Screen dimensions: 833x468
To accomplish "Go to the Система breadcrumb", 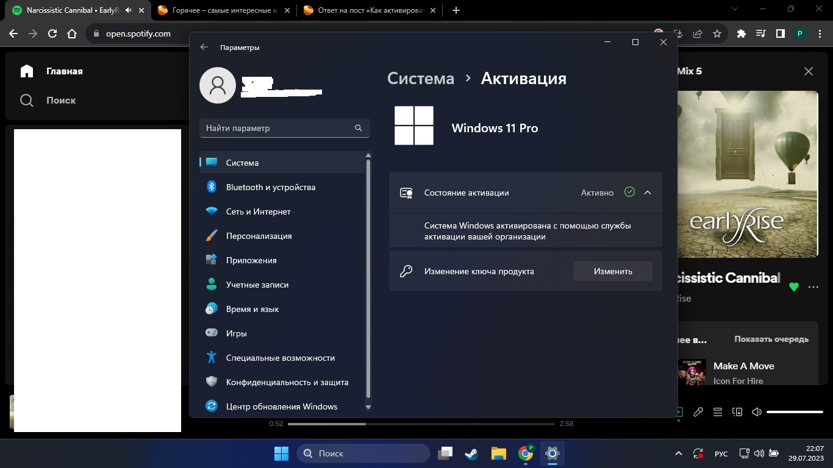I will point(421,79).
